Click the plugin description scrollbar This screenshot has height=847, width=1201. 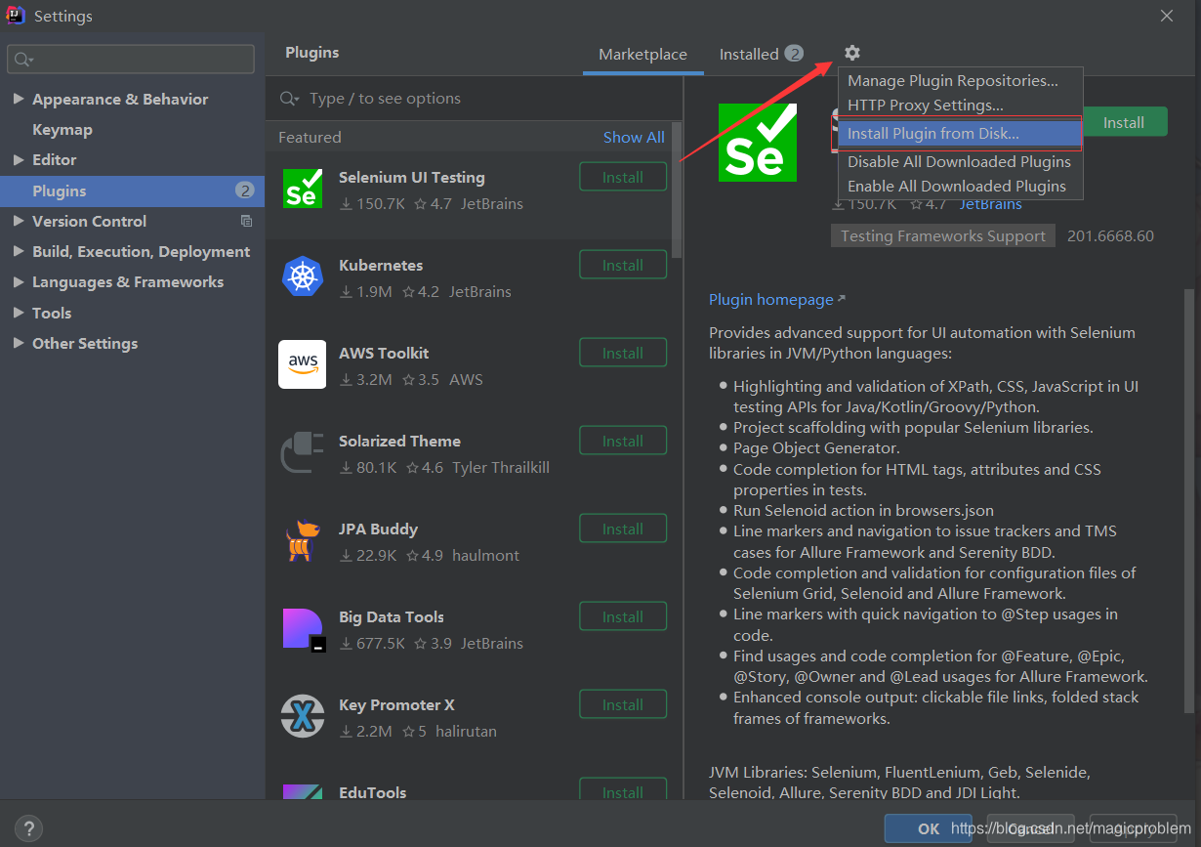[x=1189, y=500]
